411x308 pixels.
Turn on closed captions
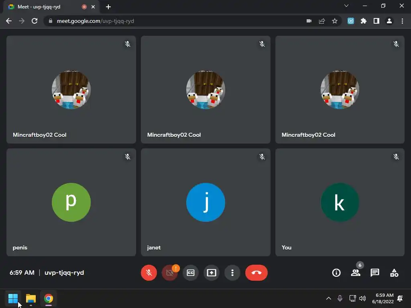[x=191, y=273]
